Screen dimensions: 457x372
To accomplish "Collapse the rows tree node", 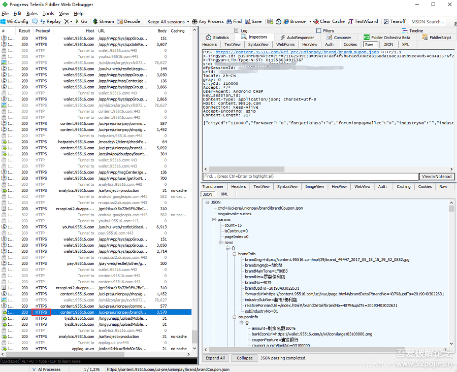I will coord(221,243).
